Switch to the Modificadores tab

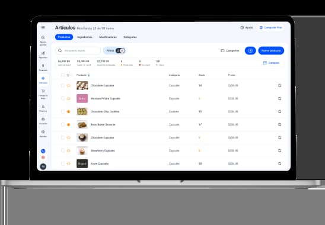[108, 37]
